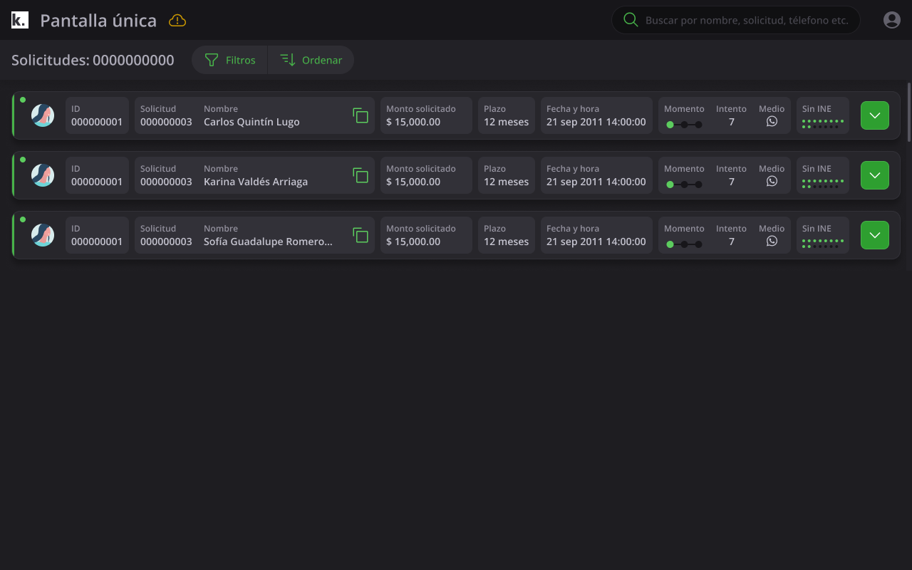
Task: Click $ 15,000.00 amount in Sofía row
Action: pyautogui.click(x=413, y=242)
